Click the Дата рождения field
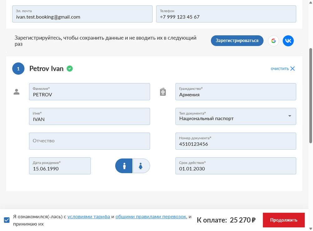The image size is (313, 231). [x=60, y=166]
